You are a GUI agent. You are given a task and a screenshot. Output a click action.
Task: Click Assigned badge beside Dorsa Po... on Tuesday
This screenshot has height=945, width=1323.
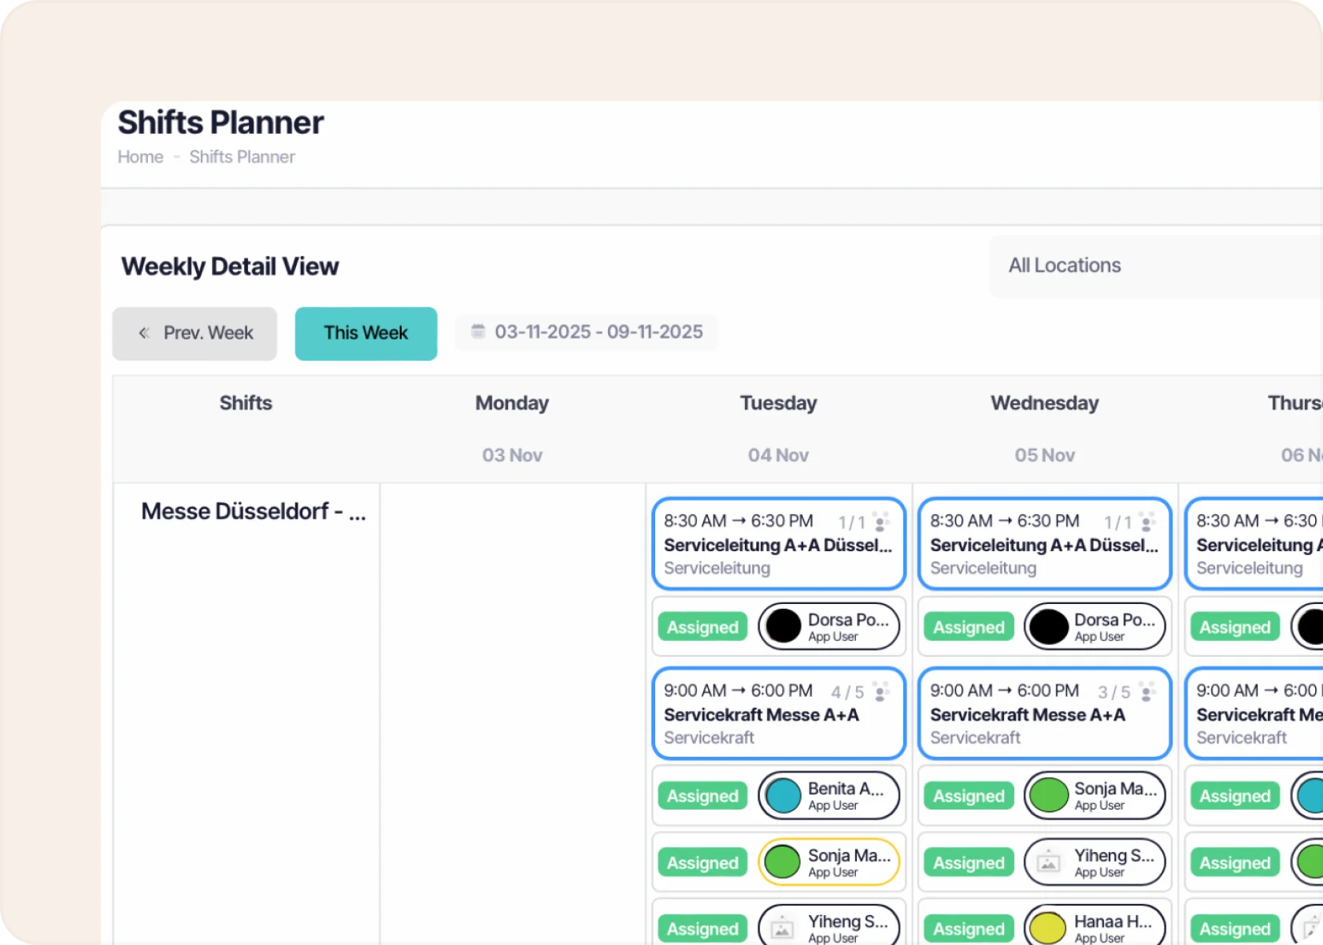point(702,627)
